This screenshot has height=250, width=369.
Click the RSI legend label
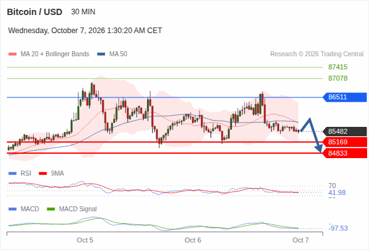pyautogui.click(x=26, y=174)
